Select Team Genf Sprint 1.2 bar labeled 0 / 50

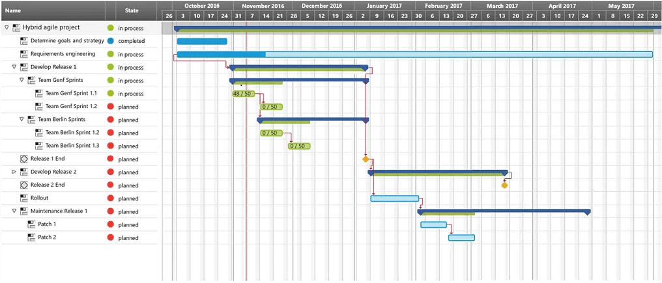point(272,107)
